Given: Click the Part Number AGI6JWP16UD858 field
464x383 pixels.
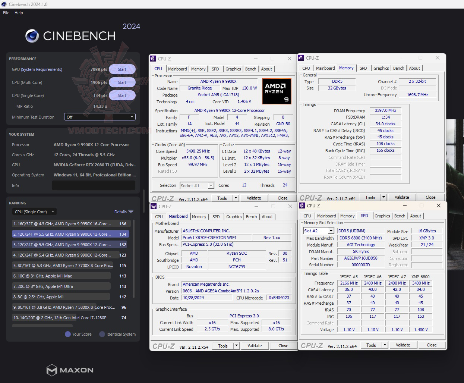Looking at the screenshot, I should [x=361, y=258].
